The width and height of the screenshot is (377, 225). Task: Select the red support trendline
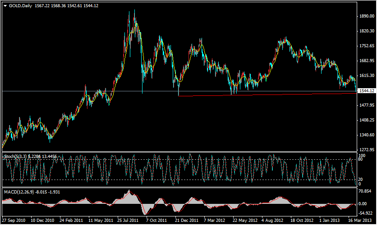point(267,94)
